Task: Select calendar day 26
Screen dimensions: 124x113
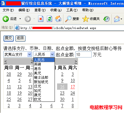Action: pos(19,99)
